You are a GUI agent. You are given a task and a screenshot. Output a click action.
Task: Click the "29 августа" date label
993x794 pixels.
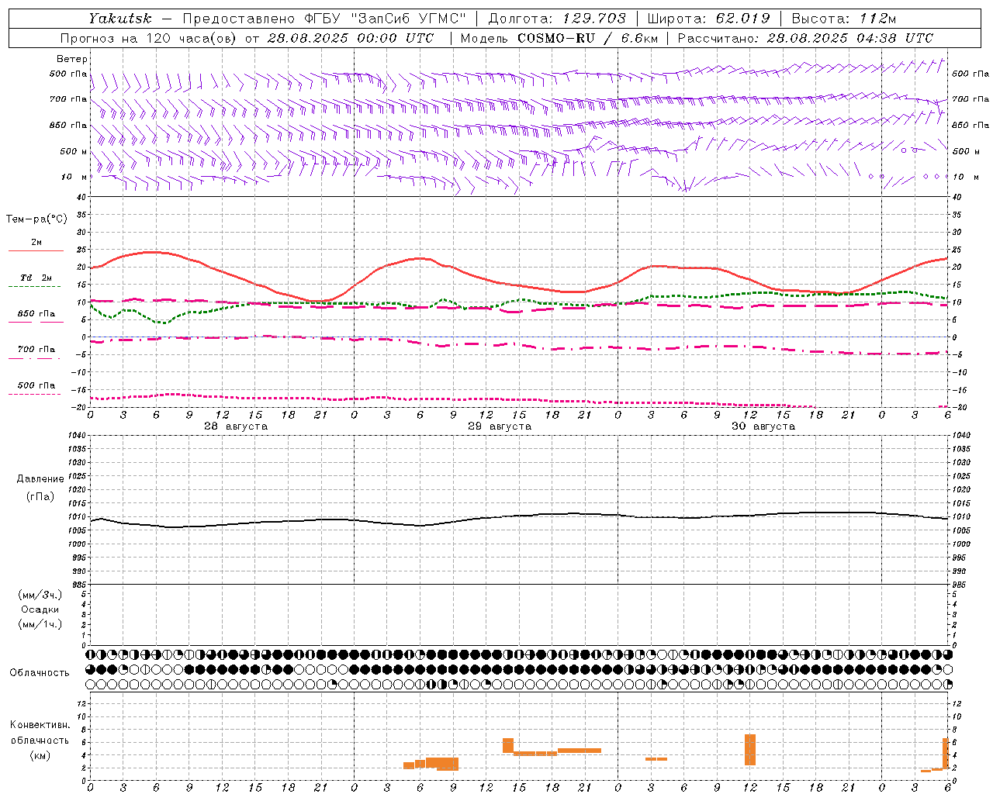(x=500, y=426)
